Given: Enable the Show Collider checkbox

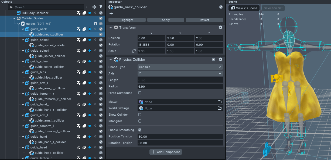Looking at the screenshot, I should click(140, 115).
